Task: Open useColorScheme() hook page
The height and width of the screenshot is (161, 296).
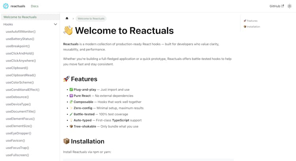Action: point(20,82)
